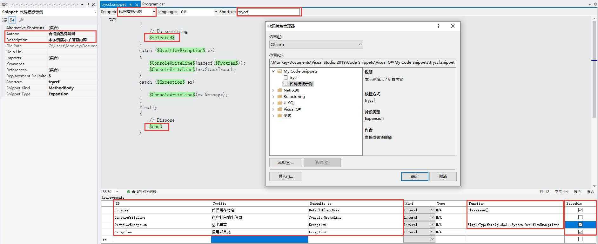This screenshot has height=244, width=598.
Task: Click Function cell ClassName()
Action: coord(515,210)
